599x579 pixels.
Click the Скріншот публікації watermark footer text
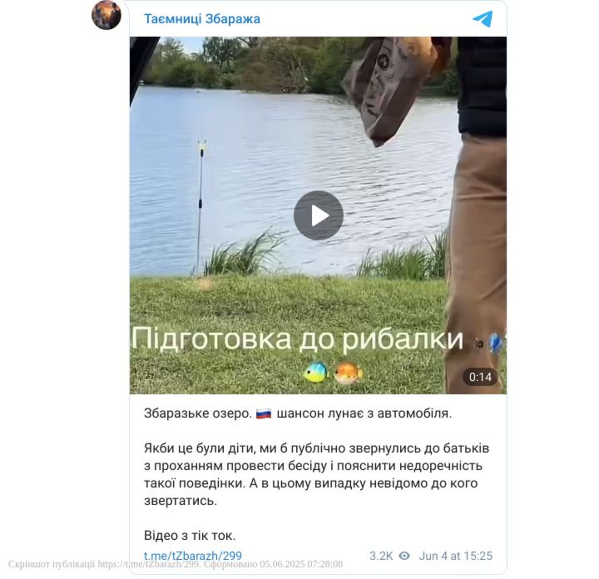click(176, 564)
